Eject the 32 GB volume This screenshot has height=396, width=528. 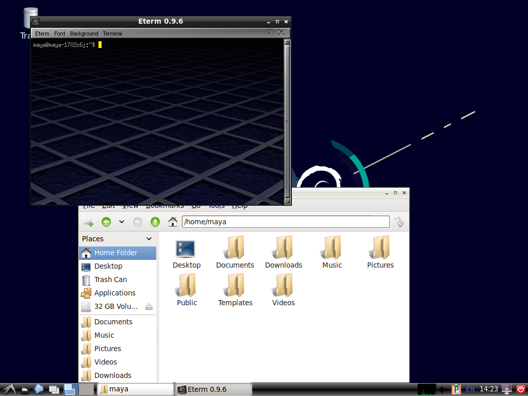[x=149, y=306]
